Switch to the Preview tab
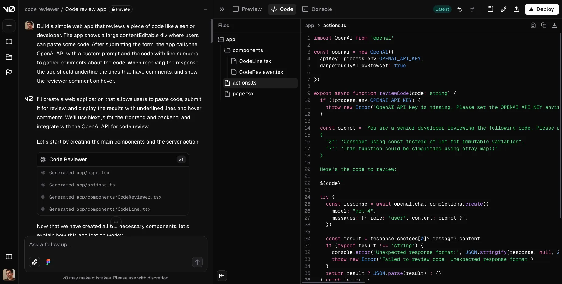The height and width of the screenshot is (284, 562). point(247,9)
